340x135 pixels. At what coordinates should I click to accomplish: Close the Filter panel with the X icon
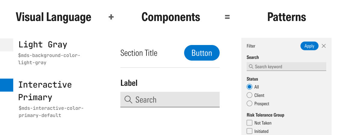[324, 46]
